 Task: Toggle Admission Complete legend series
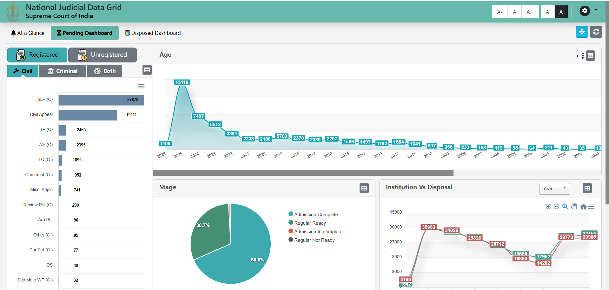coord(316,215)
